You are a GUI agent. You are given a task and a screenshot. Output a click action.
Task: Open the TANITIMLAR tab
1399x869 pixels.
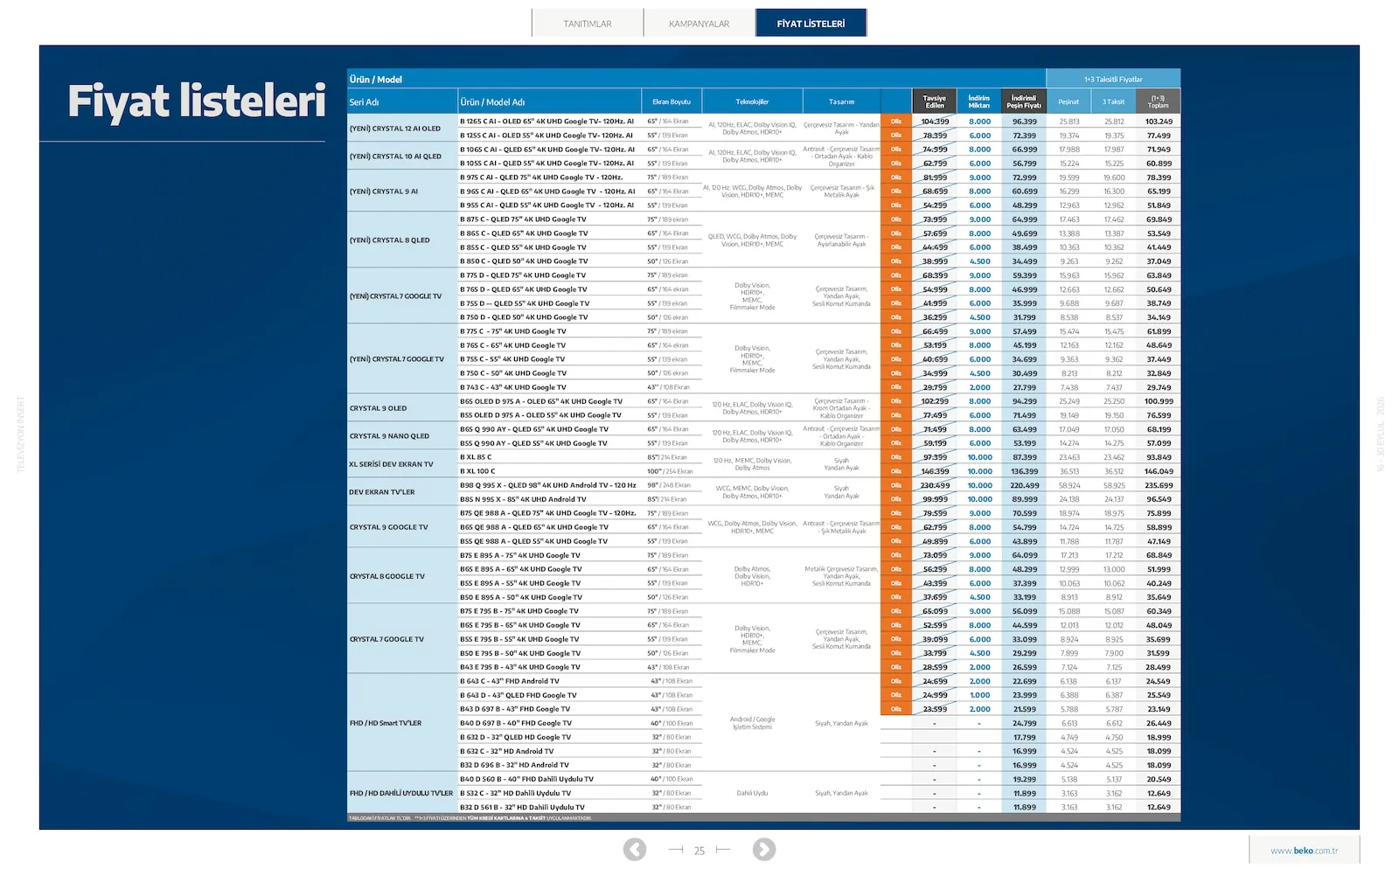point(588,24)
